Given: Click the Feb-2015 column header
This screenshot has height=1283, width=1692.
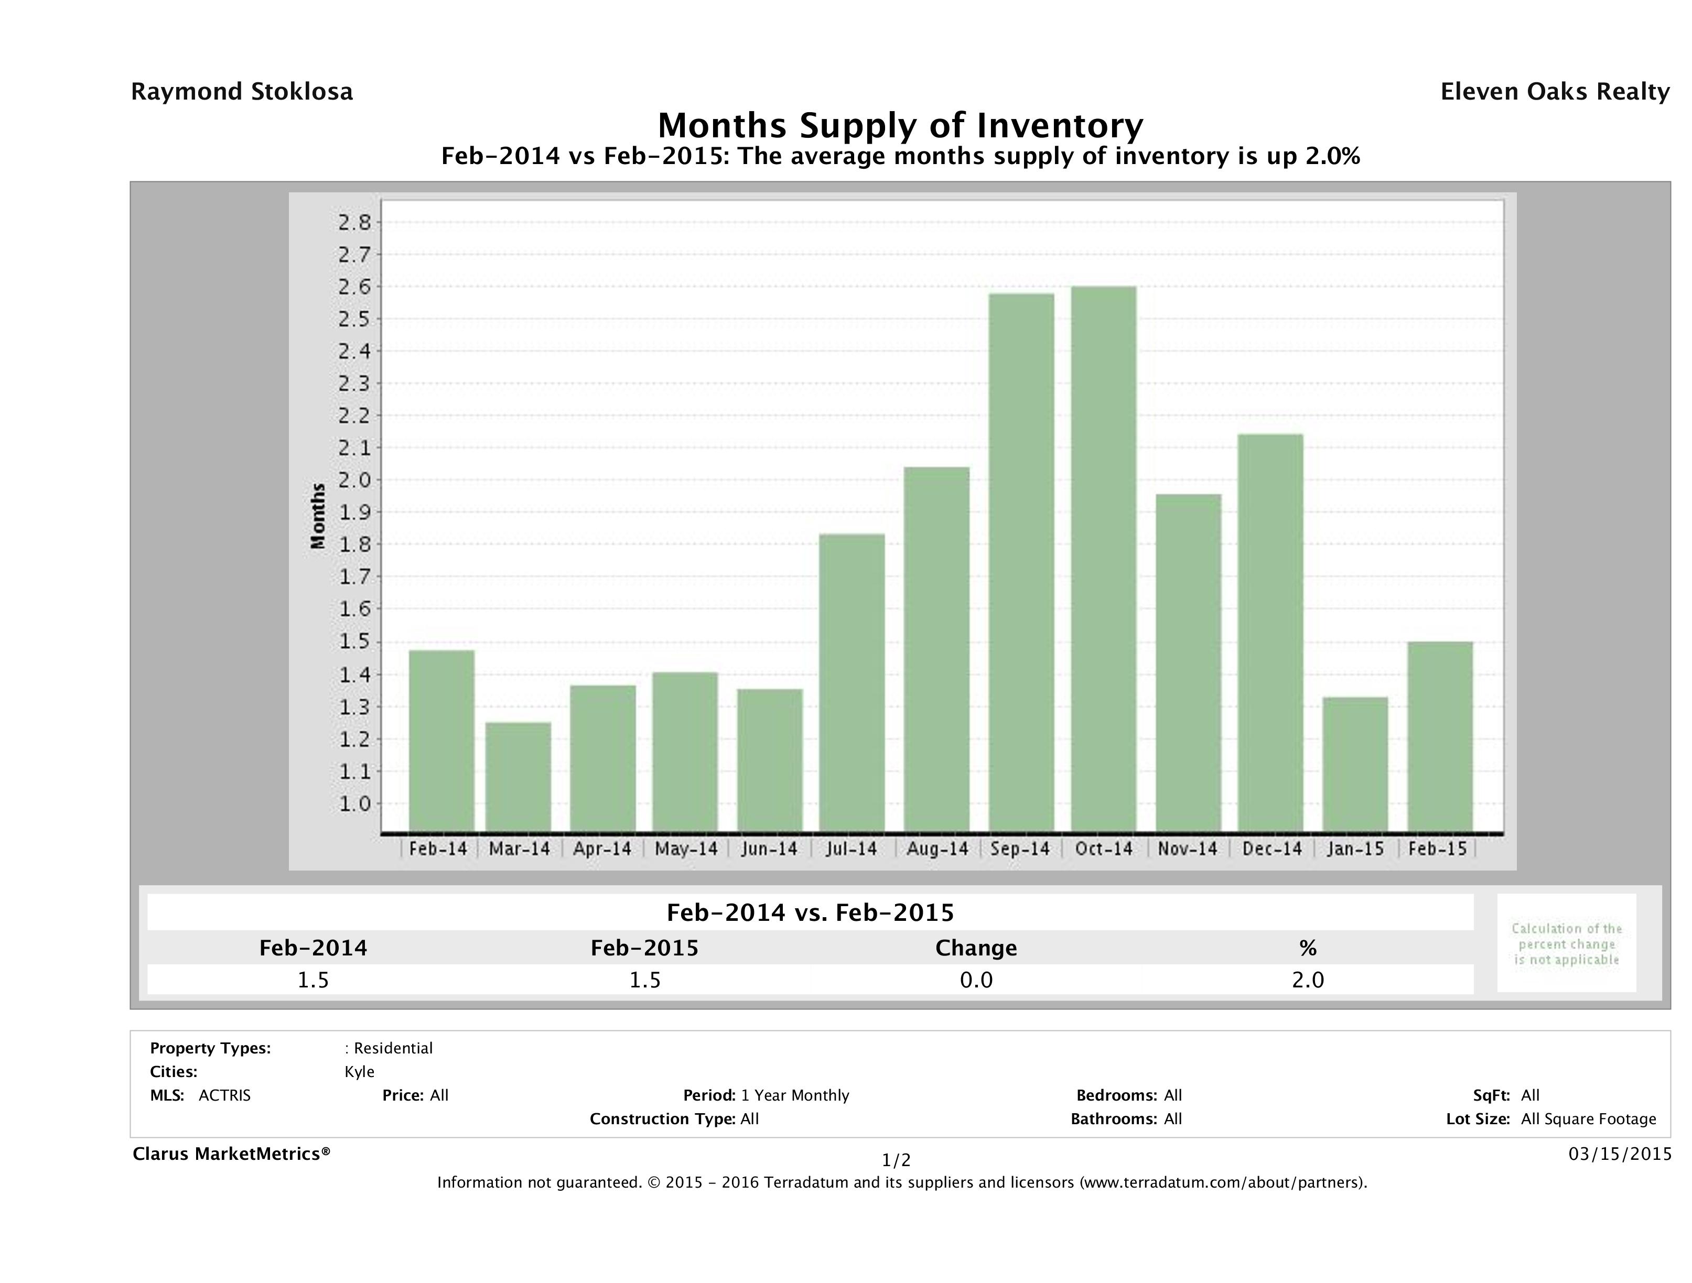Looking at the screenshot, I should [644, 948].
